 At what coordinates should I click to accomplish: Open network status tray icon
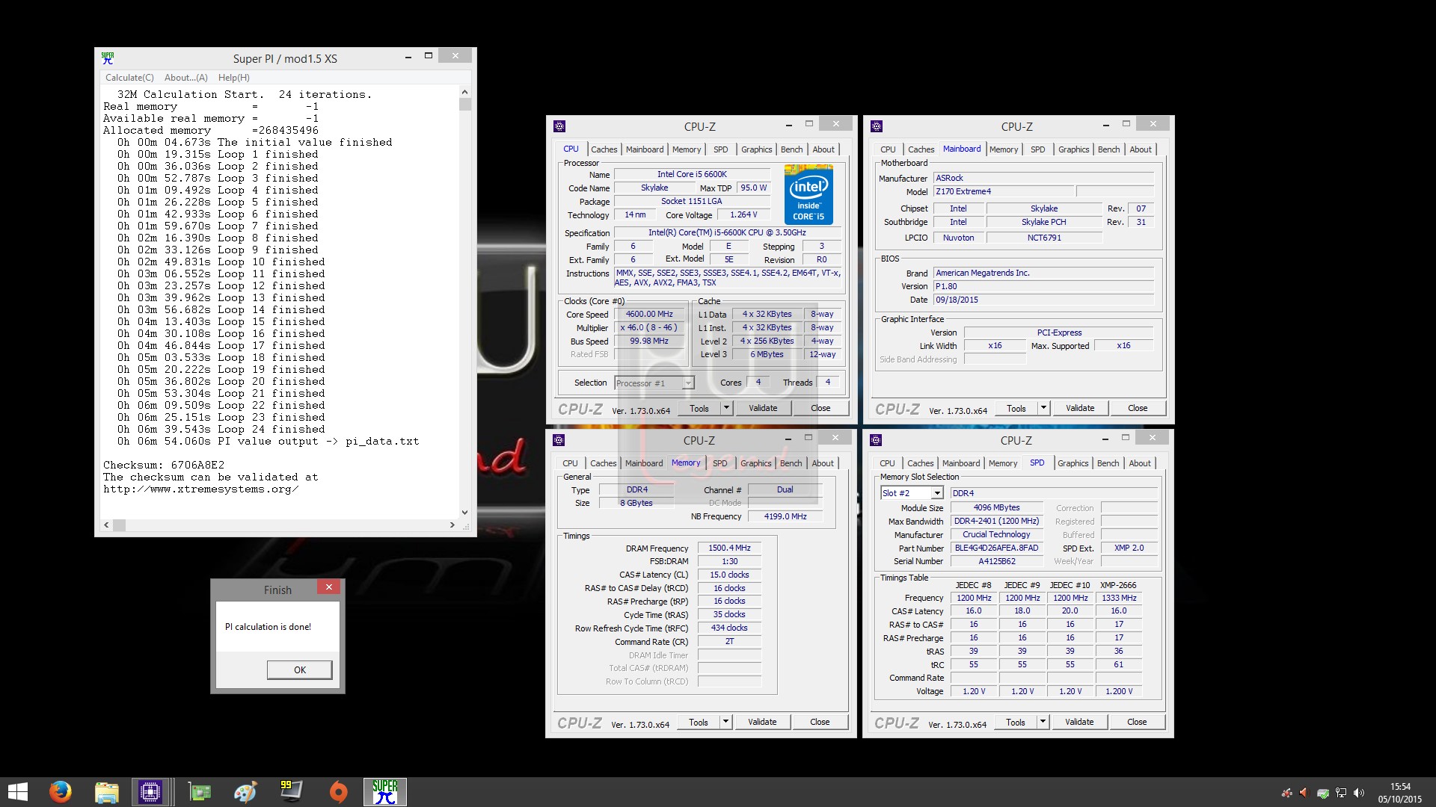click(1340, 793)
